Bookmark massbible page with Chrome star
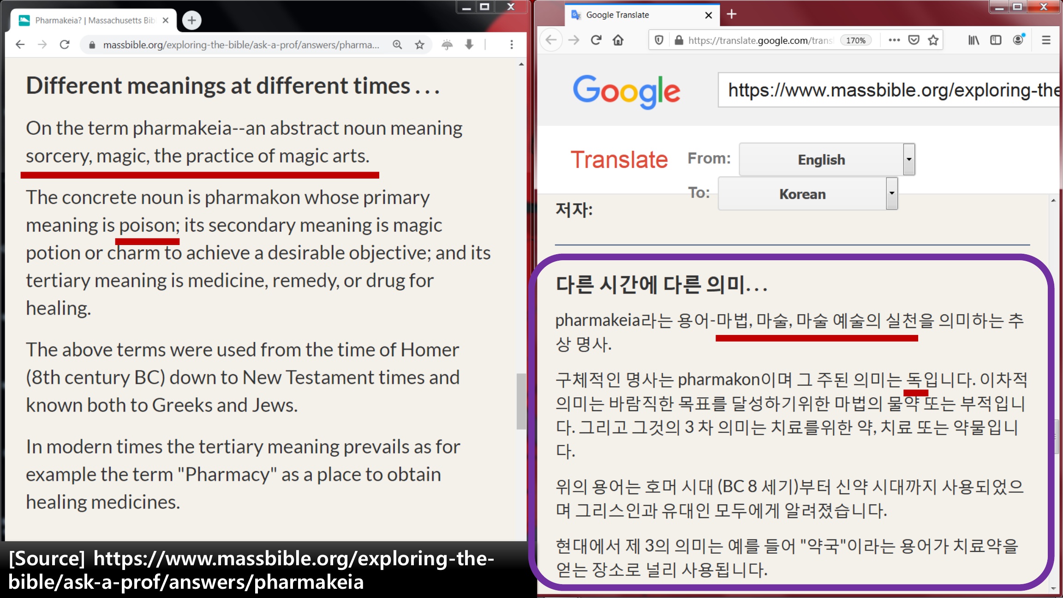This screenshot has height=598, width=1063. click(419, 44)
